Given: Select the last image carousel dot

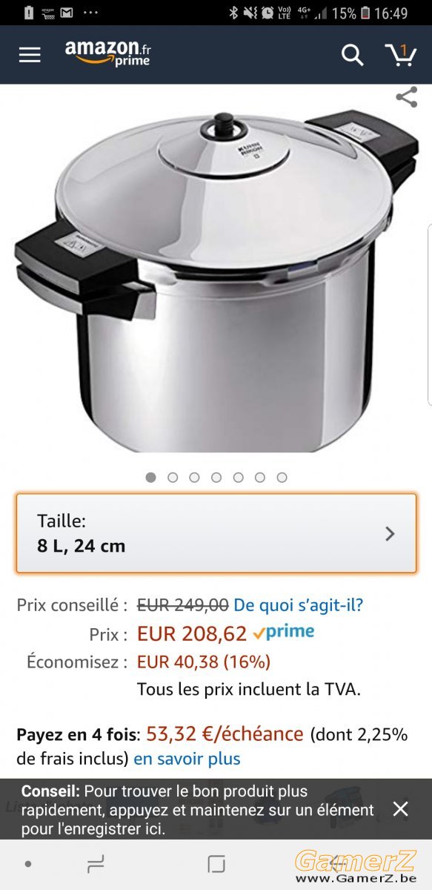Looking at the screenshot, I should tap(282, 478).
